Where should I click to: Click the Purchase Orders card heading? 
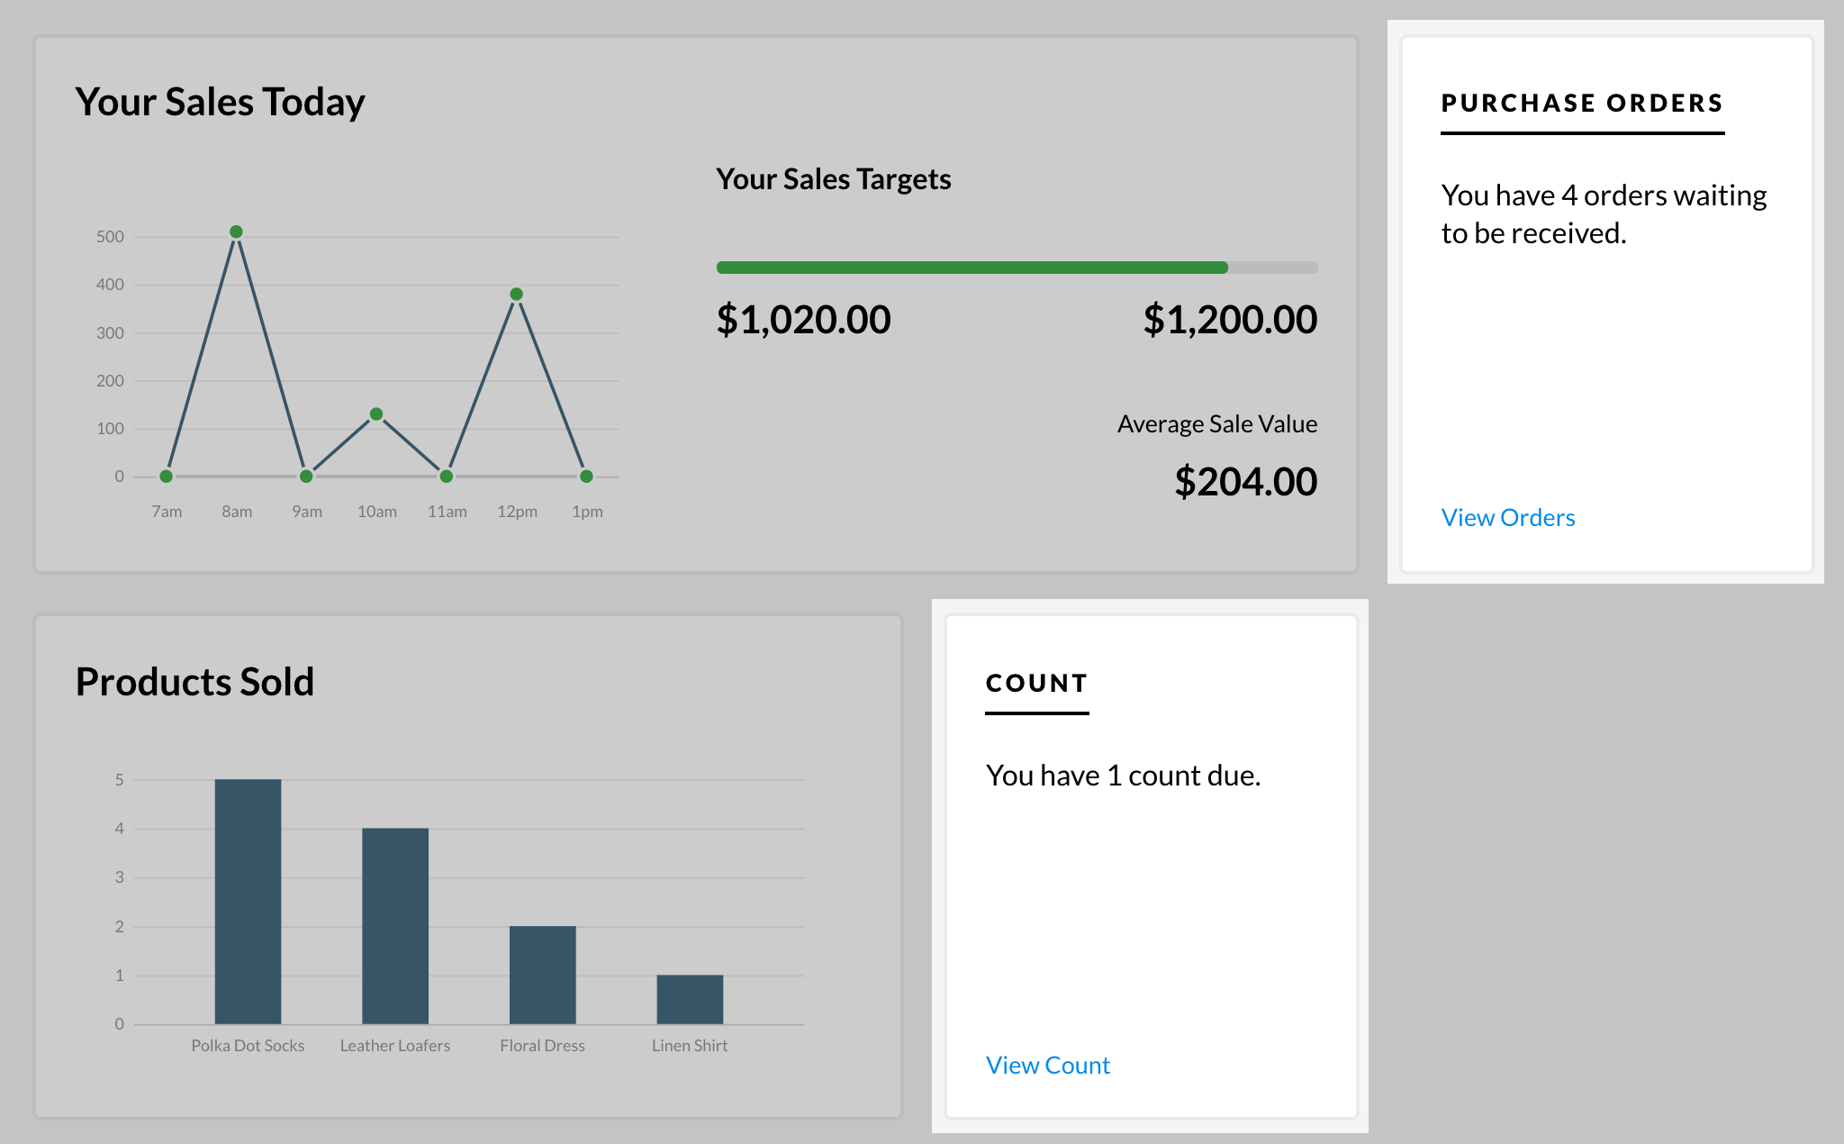(1581, 103)
